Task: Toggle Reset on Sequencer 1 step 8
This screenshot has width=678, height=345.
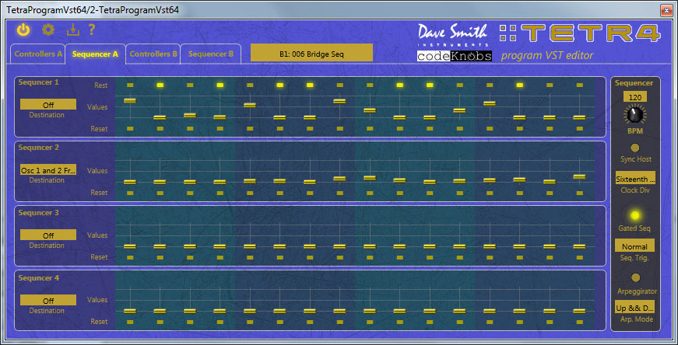Action: [340, 128]
